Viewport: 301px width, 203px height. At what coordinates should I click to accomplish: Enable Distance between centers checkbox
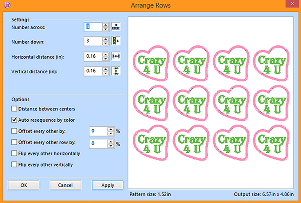(x=14, y=109)
